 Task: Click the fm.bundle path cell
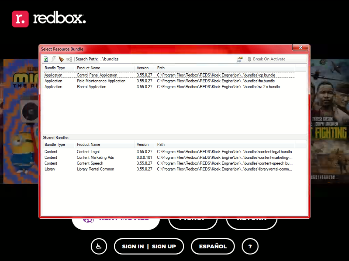point(216,81)
